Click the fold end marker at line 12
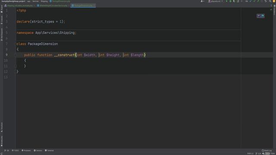 tap(16, 71)
